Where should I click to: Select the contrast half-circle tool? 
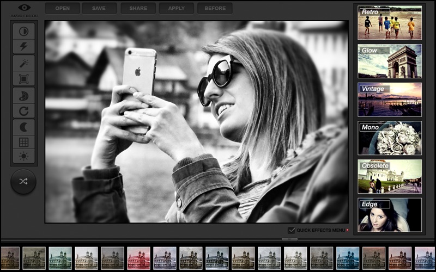[x=24, y=32]
